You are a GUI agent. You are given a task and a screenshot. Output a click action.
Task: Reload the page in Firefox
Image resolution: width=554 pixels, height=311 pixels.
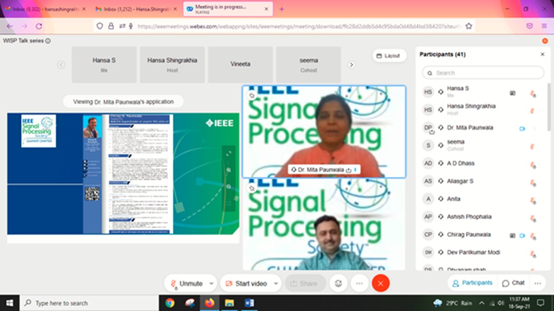point(39,26)
